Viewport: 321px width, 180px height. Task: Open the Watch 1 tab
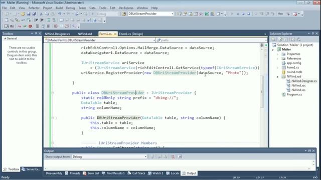pyautogui.click(x=155, y=173)
